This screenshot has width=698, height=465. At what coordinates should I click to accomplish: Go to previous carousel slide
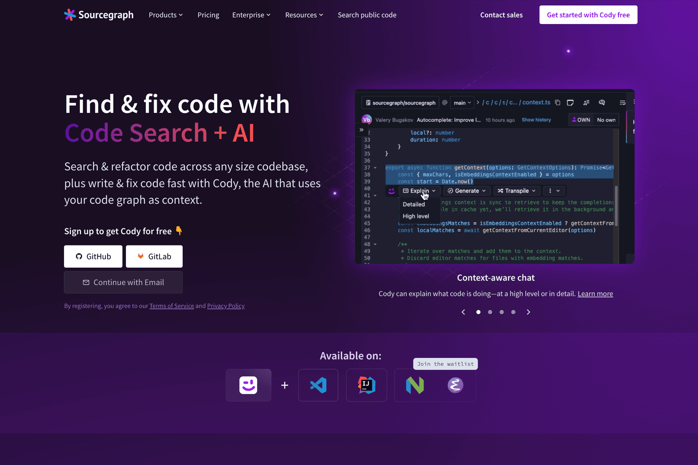click(x=464, y=312)
